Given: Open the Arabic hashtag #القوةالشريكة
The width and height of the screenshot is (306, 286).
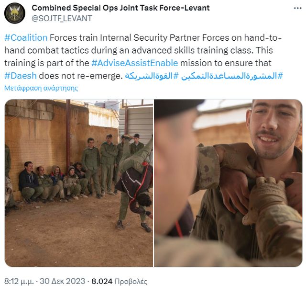Looking at the screenshot, I should 149,76.
